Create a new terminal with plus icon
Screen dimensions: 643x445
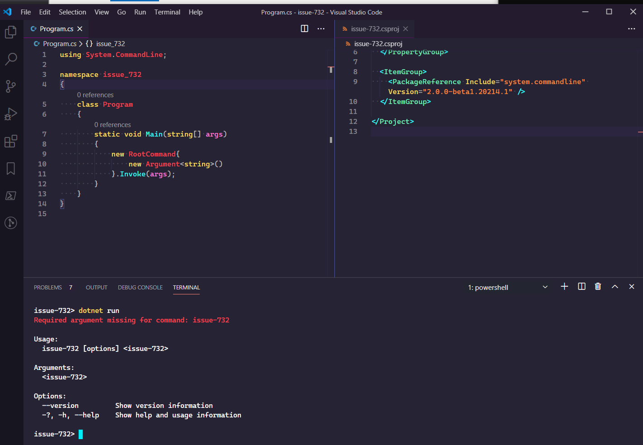click(564, 286)
